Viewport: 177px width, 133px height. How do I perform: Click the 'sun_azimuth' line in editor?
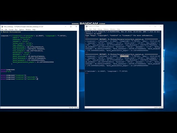28,51
